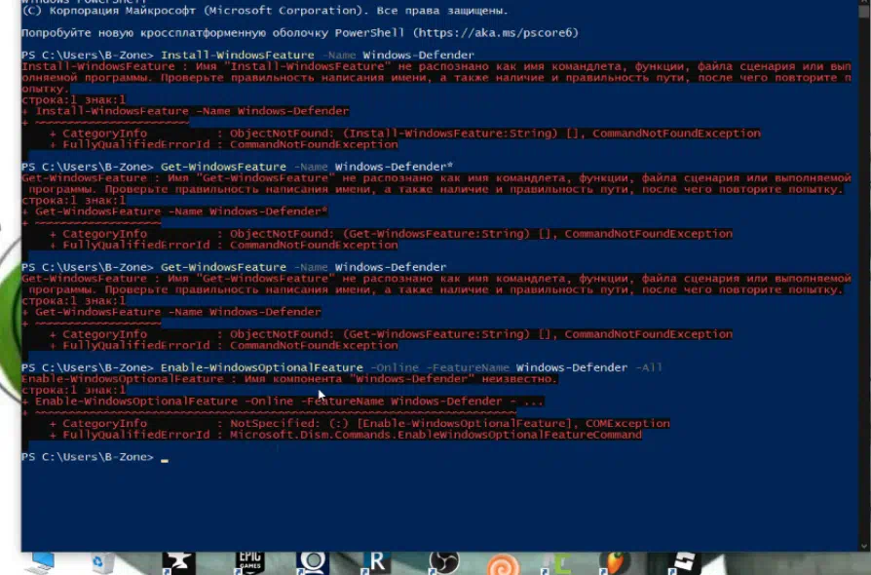Click the "Имя компонента" unknown feature error
This screenshot has width=871, height=575.
click(289, 378)
